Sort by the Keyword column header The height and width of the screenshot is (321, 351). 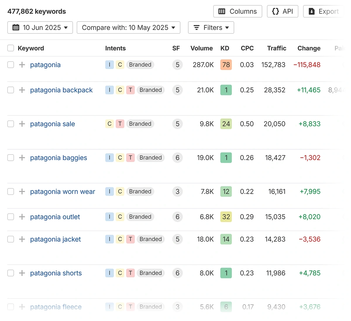coord(31,48)
